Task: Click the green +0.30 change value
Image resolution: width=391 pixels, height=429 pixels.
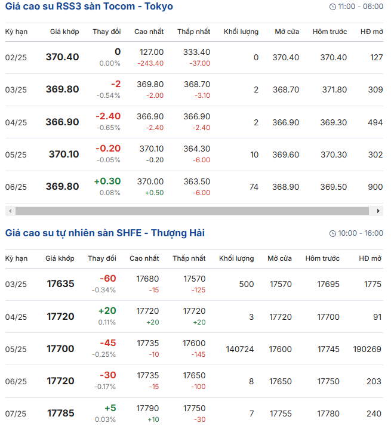Action: pos(107,181)
